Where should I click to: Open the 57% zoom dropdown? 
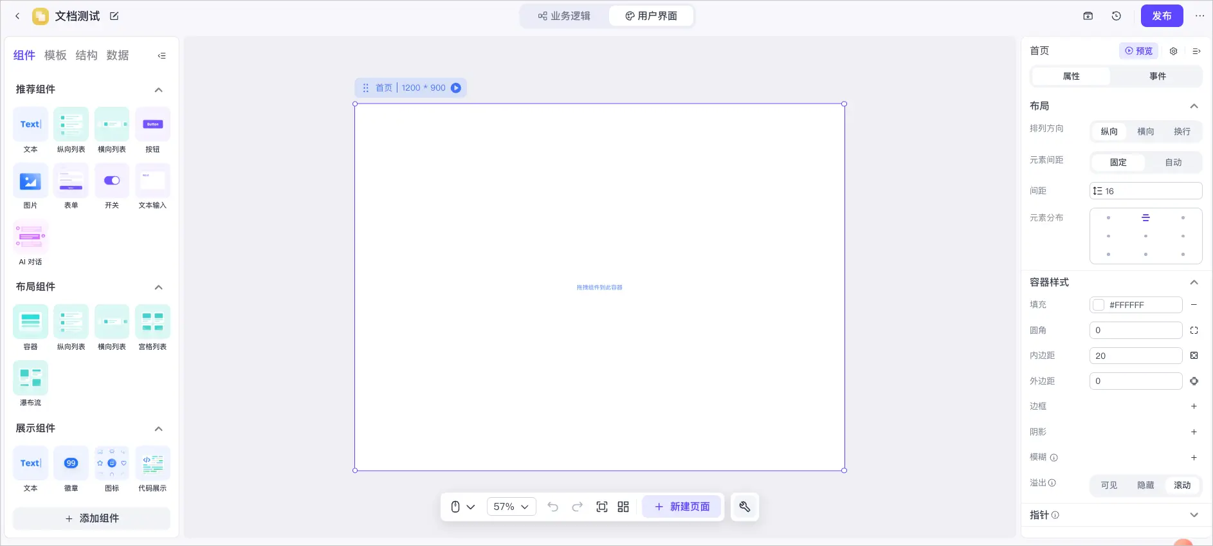coord(511,507)
